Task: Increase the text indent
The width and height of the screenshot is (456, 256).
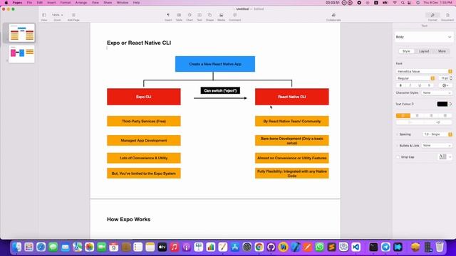Action: click(x=438, y=122)
